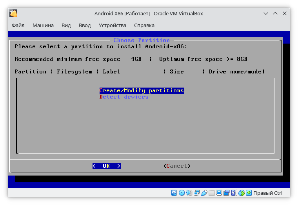The image size is (298, 205).
Task: Choose the Detect devices option
Action: click(124, 97)
